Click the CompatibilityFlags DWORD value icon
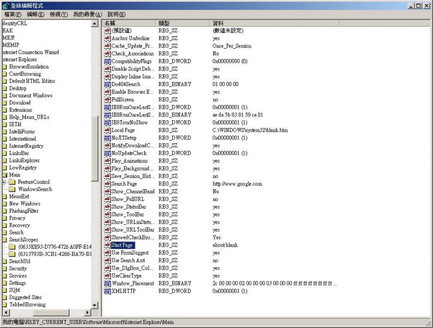The width and height of the screenshot is (433, 328). click(x=107, y=62)
